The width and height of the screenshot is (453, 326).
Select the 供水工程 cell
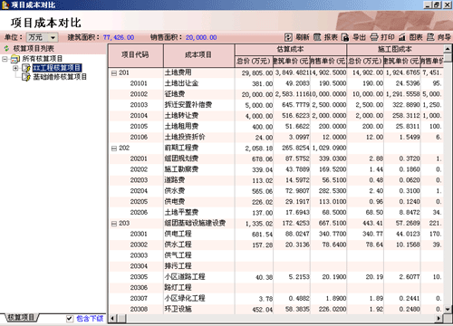point(199,244)
